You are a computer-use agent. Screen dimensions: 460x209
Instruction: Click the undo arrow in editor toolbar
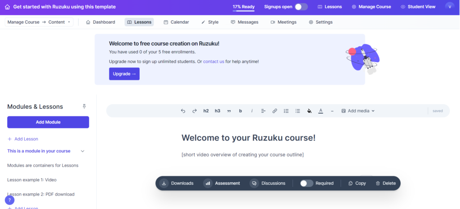(183, 111)
